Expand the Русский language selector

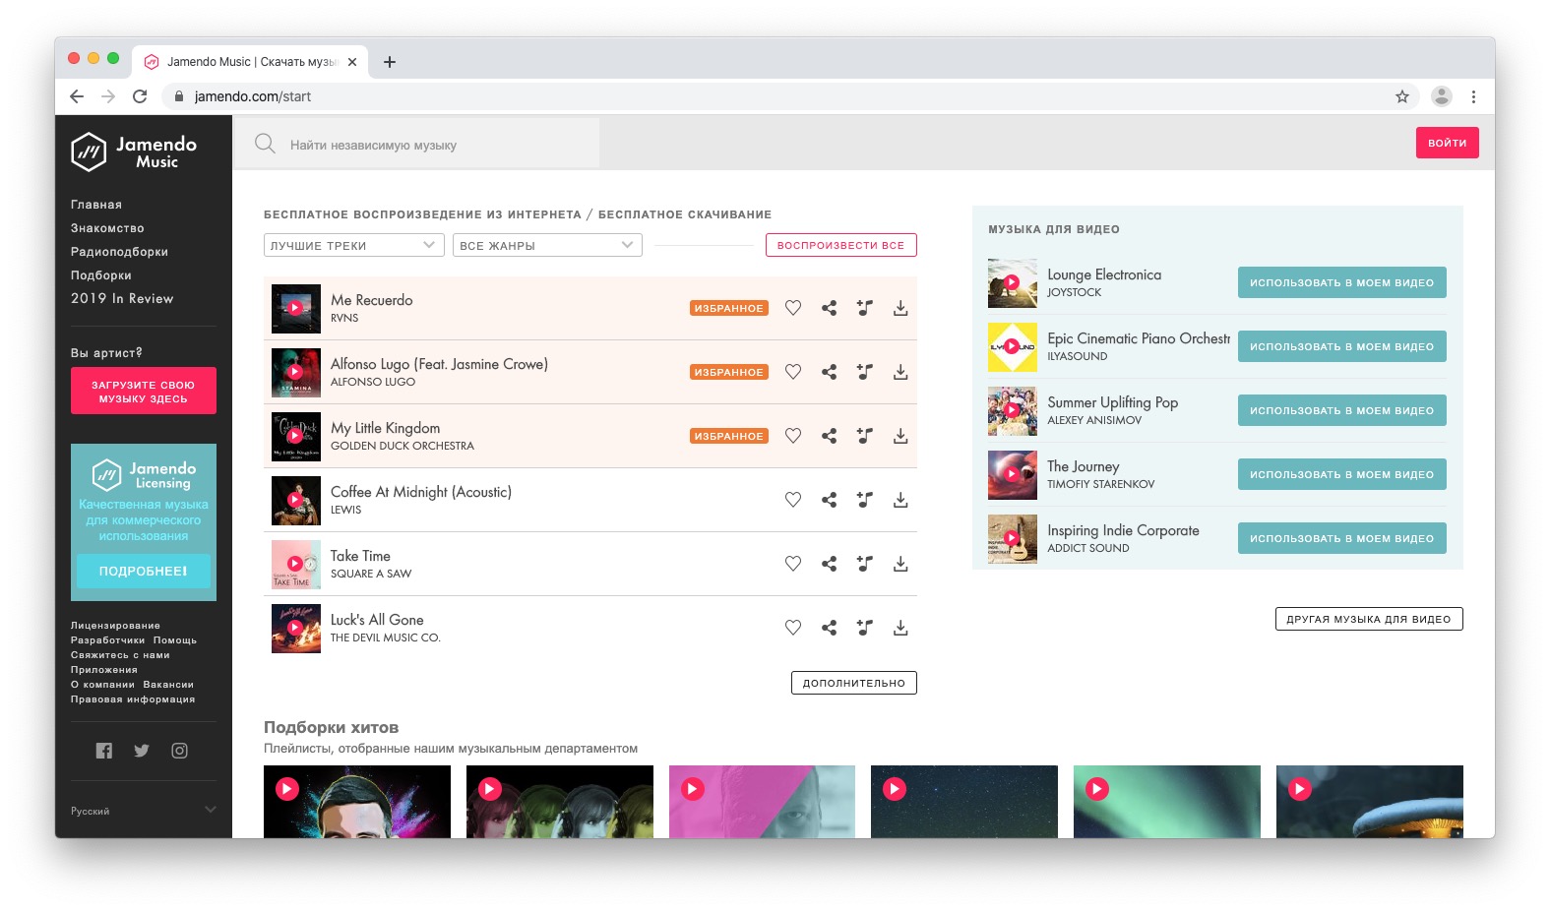coord(144,810)
